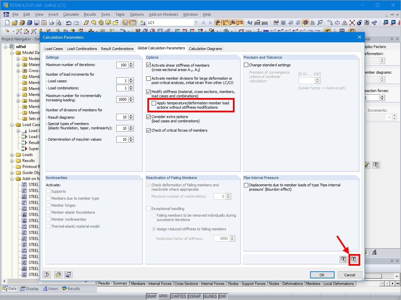Open a new model with the New icon
401x300 pixels.
[6, 23]
